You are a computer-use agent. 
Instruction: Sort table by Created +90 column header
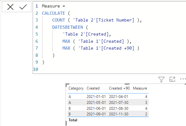pyautogui.click(x=119, y=88)
